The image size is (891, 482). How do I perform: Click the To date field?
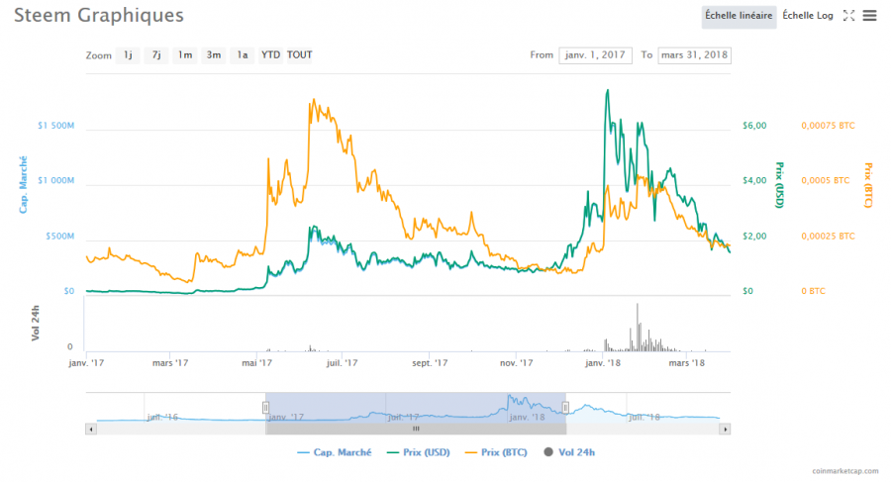tap(694, 55)
